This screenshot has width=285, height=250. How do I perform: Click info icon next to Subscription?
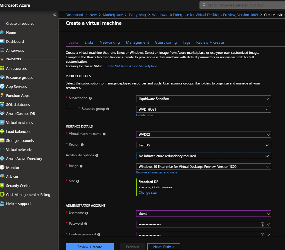[90, 98]
